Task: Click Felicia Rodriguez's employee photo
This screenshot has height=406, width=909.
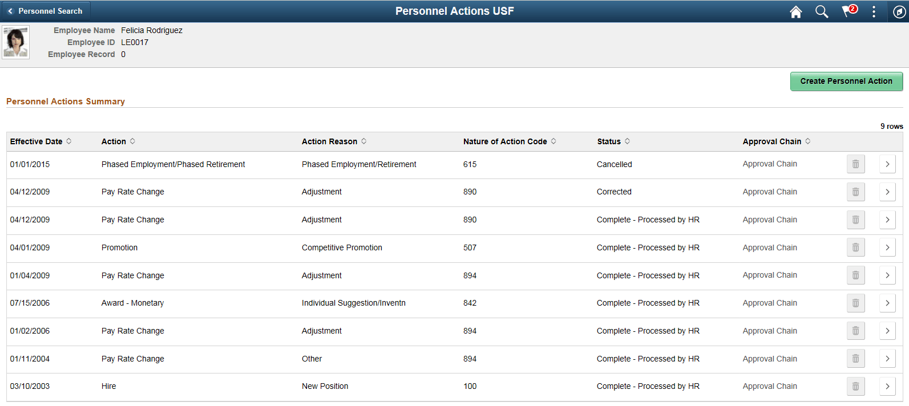Action: point(16,42)
